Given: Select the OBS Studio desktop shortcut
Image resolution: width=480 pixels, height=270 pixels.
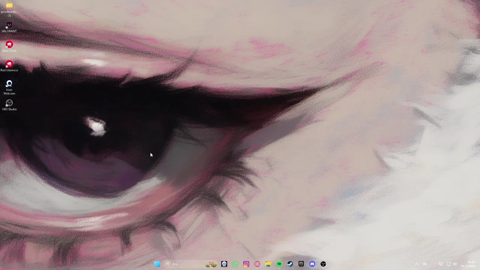Looking at the screenshot, I should click(x=9, y=105).
